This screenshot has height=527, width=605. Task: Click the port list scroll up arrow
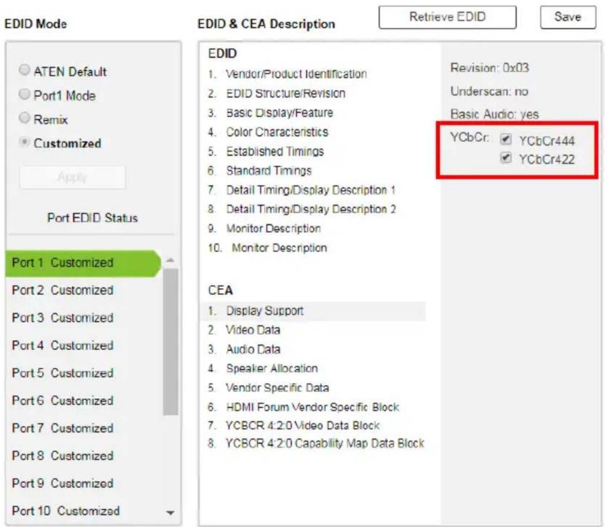coord(170,261)
